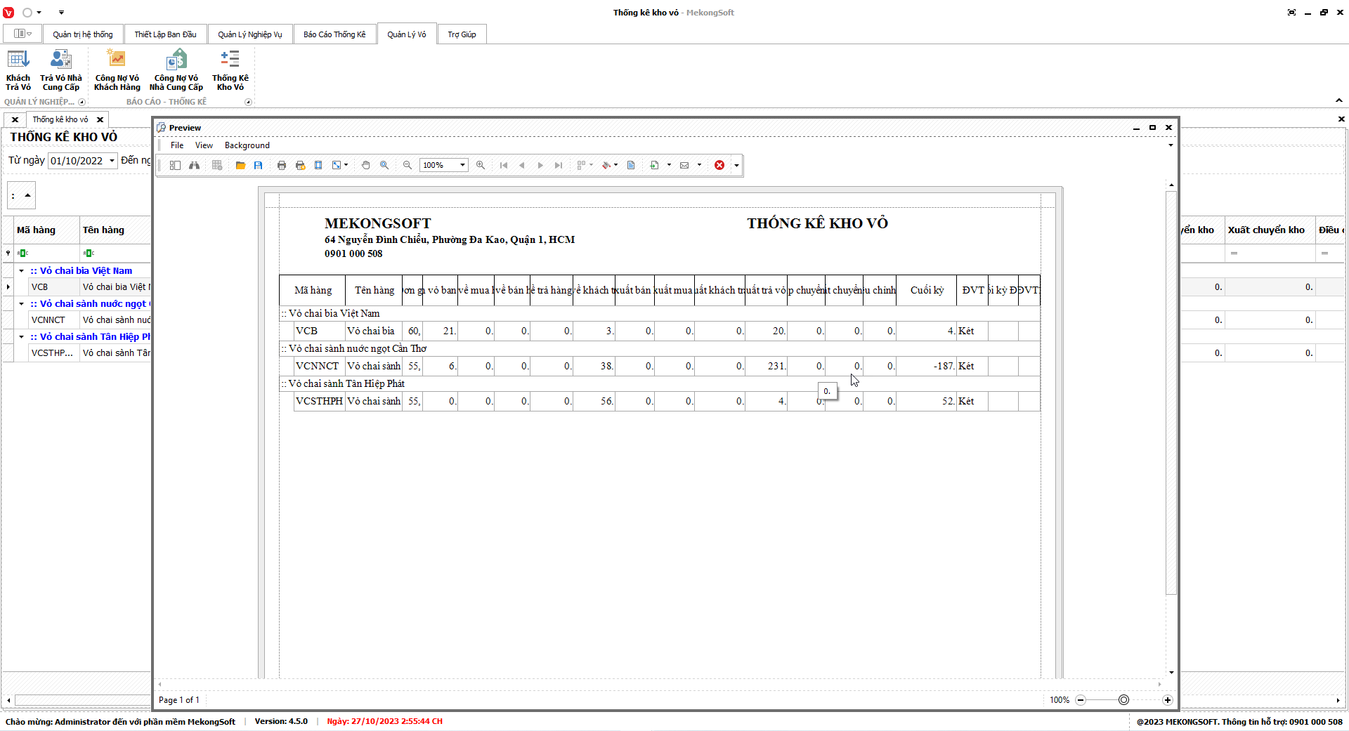Go to next page of preview
The width and height of the screenshot is (1349, 731).
tap(540, 165)
